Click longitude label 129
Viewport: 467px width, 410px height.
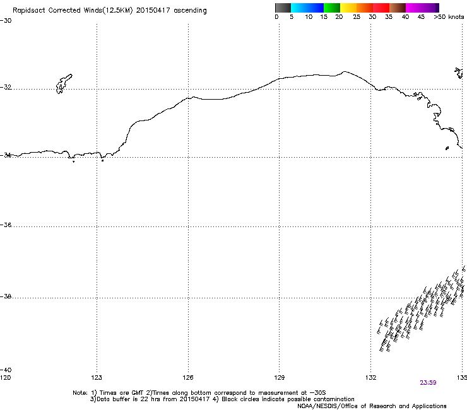[x=280, y=378]
